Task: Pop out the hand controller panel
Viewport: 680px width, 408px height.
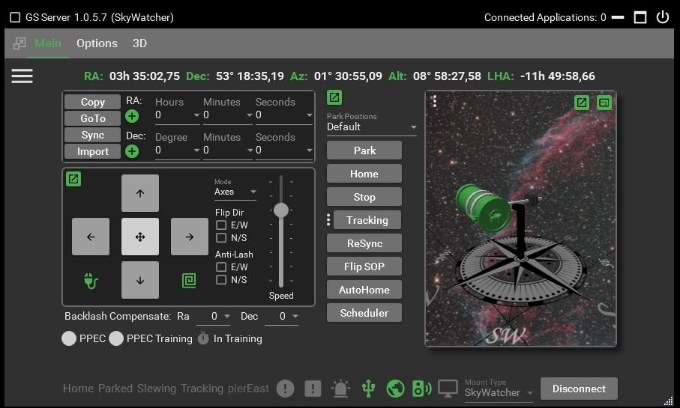Action: click(73, 179)
